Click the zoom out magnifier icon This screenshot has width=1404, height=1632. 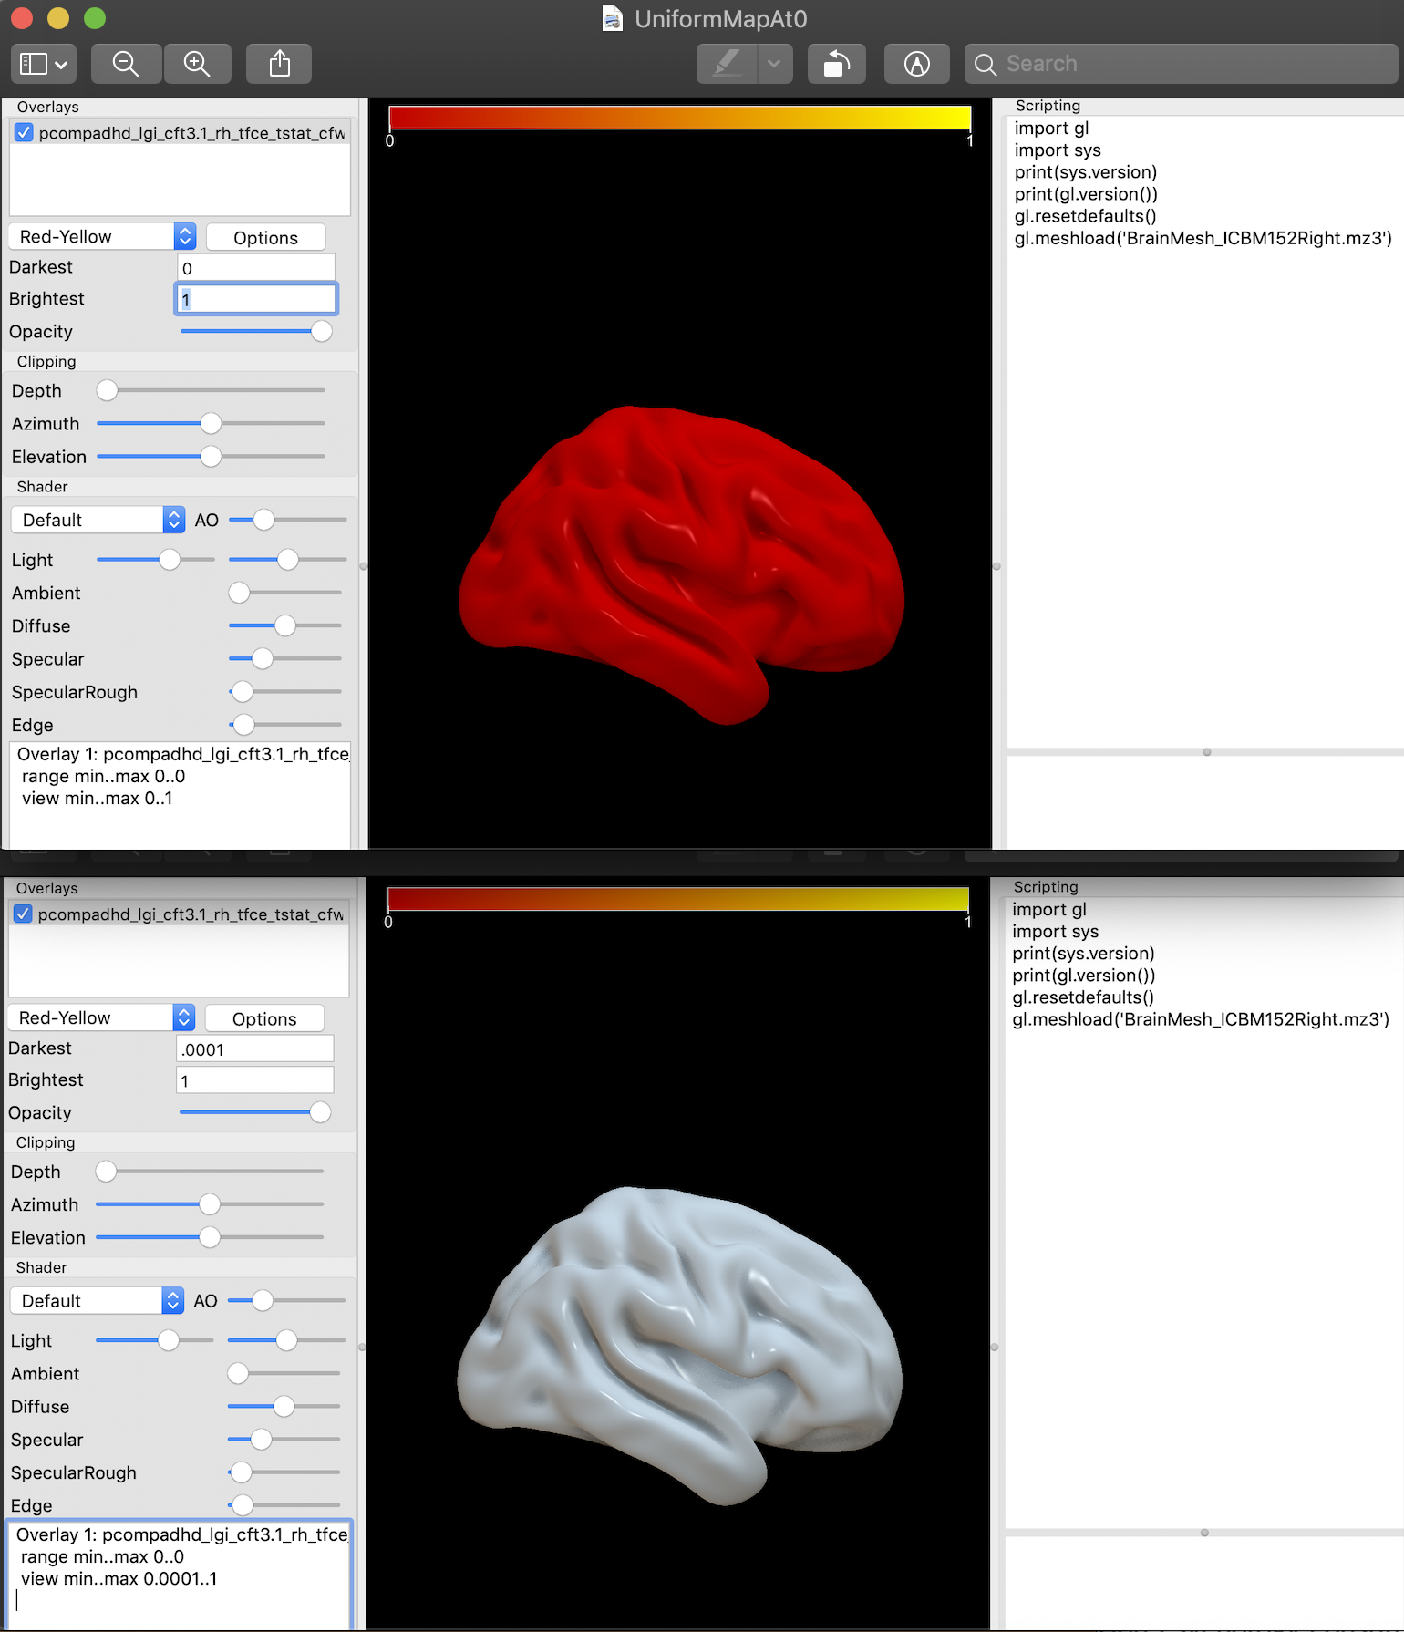click(126, 64)
